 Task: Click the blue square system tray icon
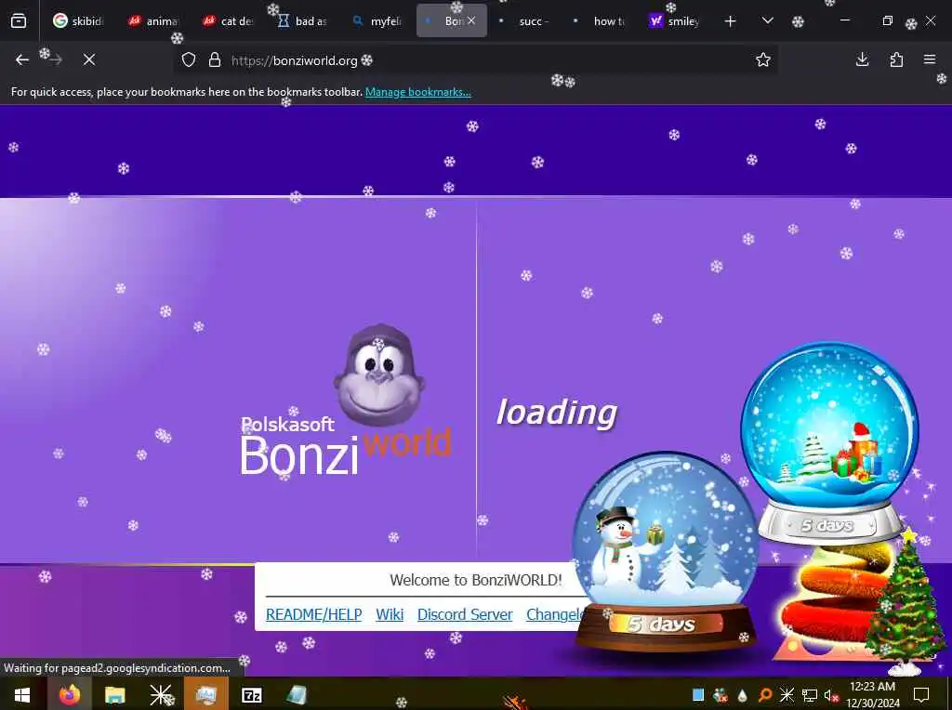[698, 695]
